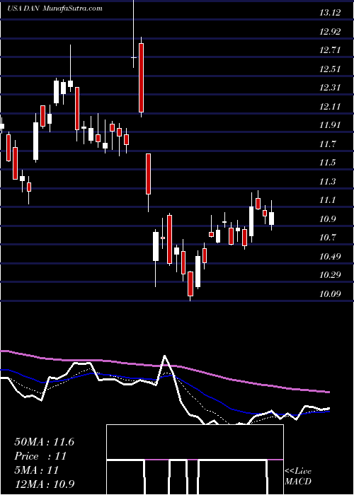354x495 pixels.
Task: Click the 10.09 price axis label
Action: [x=330, y=294]
